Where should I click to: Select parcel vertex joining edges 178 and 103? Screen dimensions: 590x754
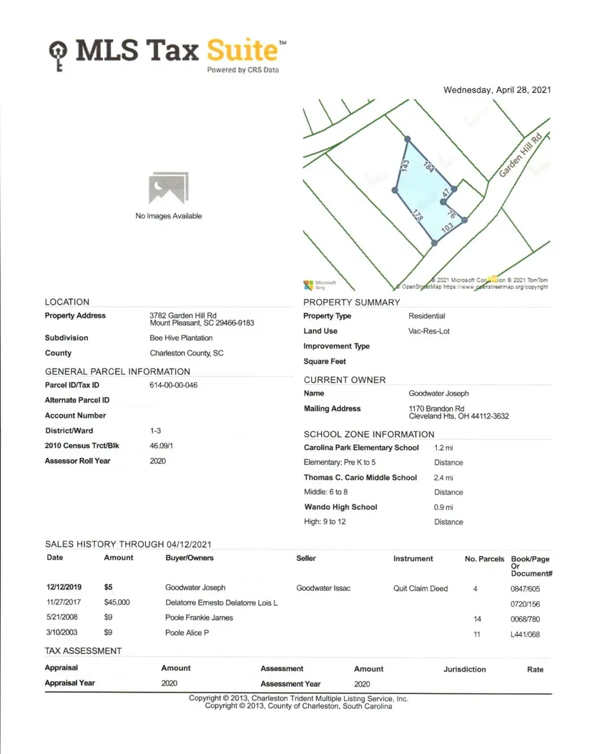435,244
